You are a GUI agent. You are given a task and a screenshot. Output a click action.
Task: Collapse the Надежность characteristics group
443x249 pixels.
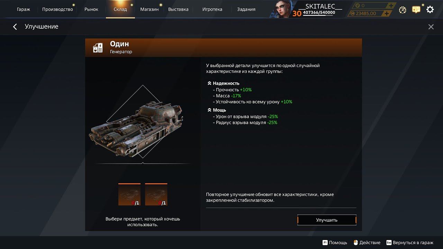(209, 83)
